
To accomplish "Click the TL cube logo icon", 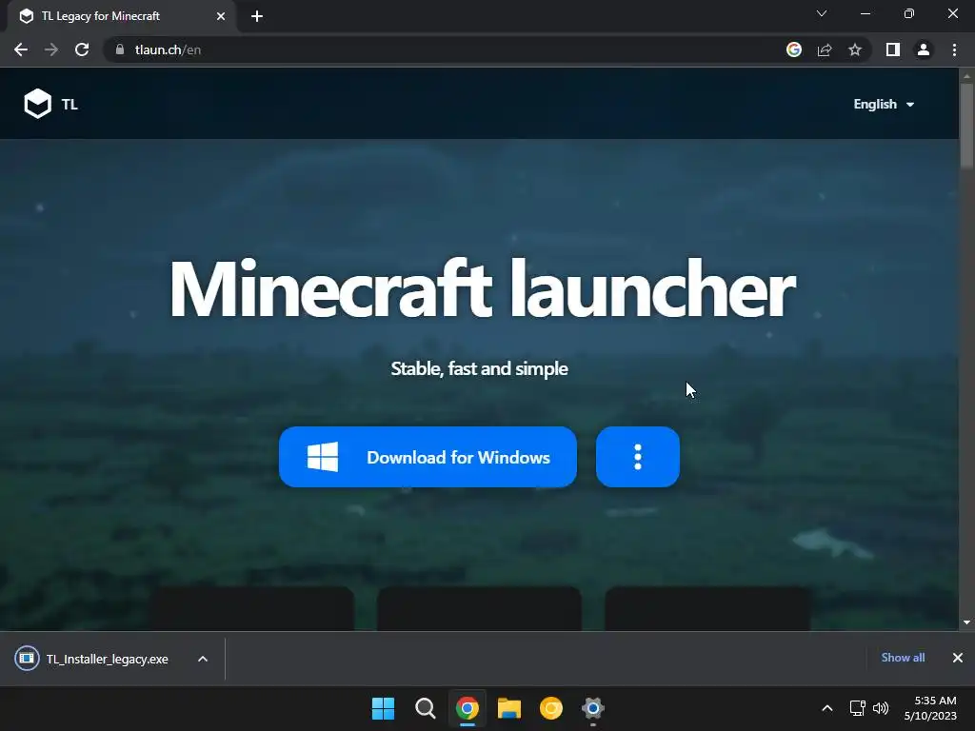I will (37, 103).
